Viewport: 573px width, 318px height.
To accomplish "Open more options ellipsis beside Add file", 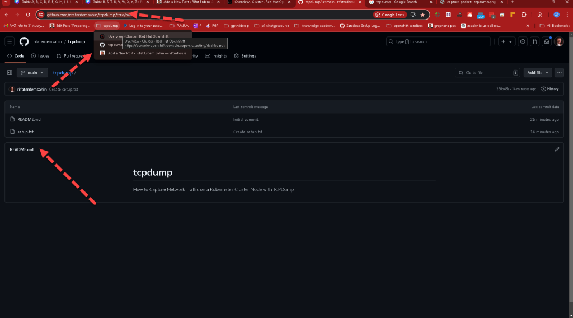I will click(x=559, y=73).
